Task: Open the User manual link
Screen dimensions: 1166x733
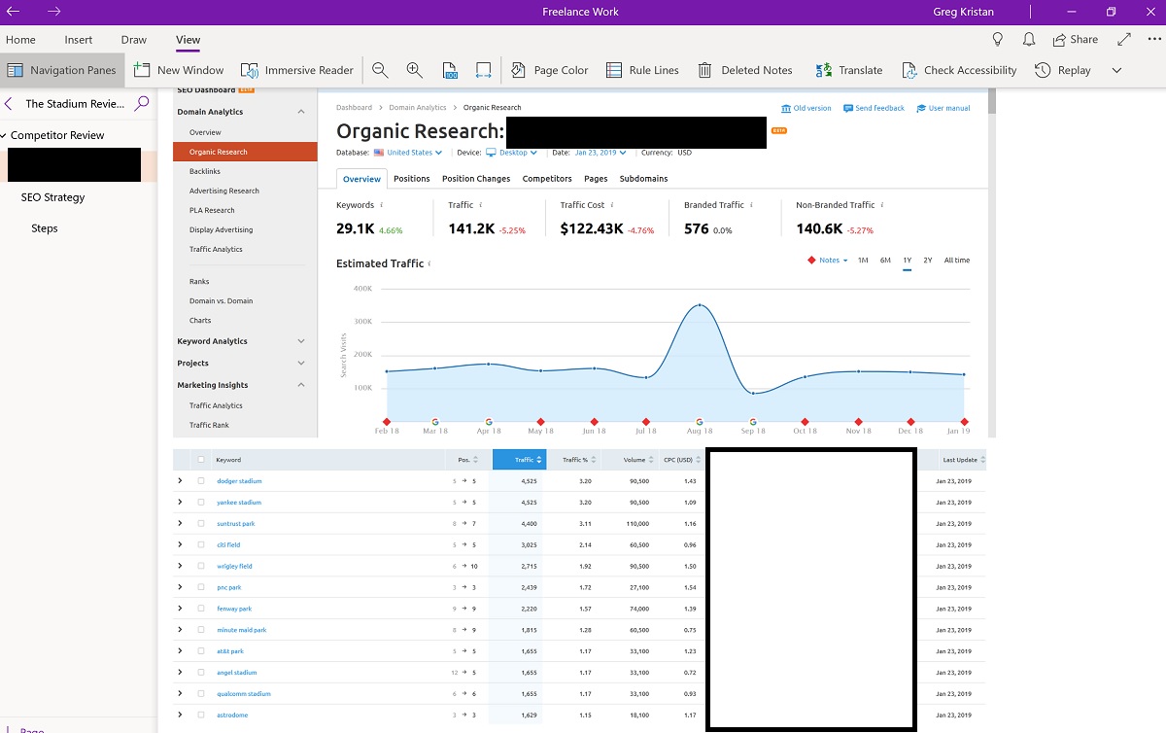Action: click(943, 108)
